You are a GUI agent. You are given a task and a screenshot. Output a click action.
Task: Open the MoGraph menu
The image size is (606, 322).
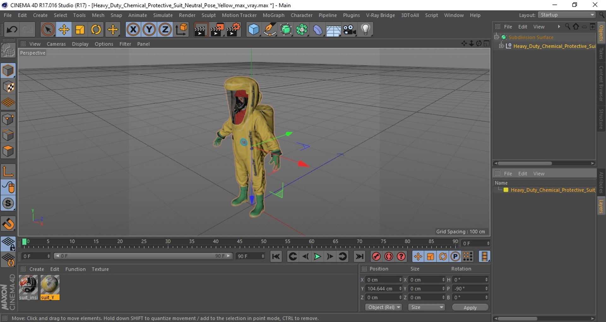click(273, 15)
